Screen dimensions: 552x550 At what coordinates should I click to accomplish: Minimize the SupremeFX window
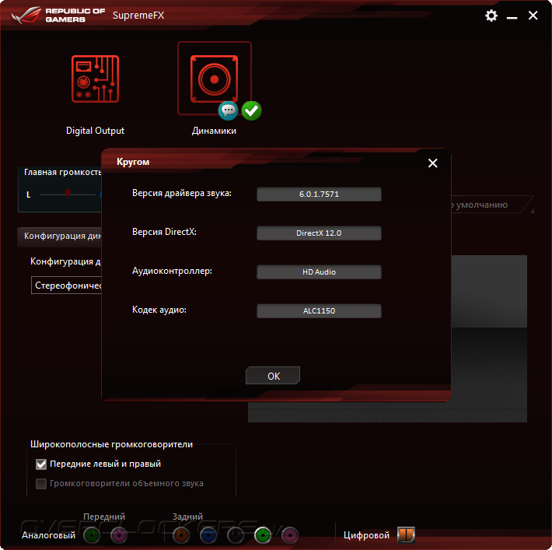512,16
